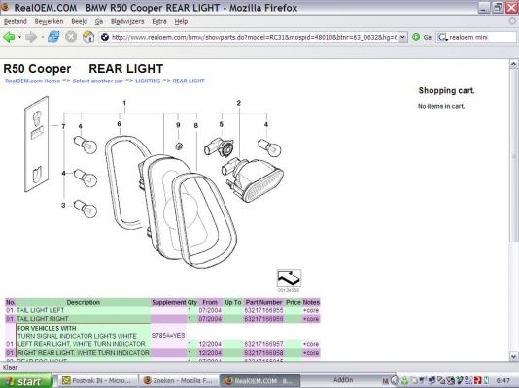
Task: Click the page scrollbar up arrow
Action: point(514,64)
